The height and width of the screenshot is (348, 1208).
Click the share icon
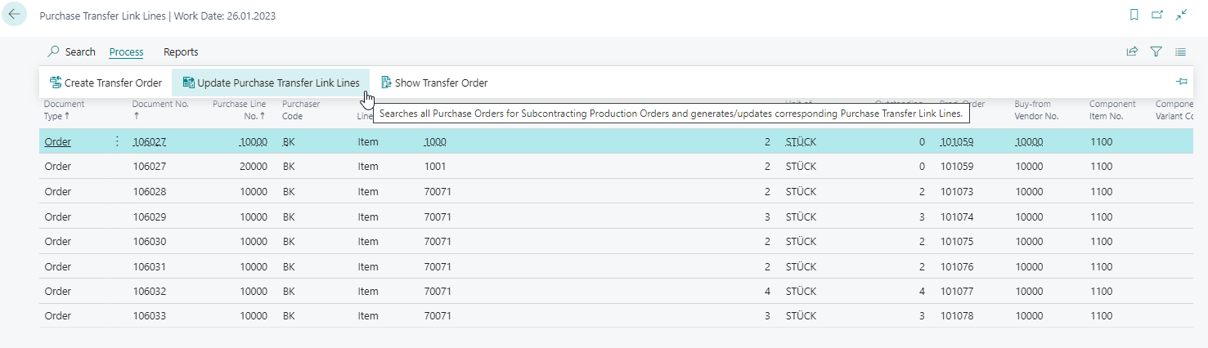(1132, 51)
